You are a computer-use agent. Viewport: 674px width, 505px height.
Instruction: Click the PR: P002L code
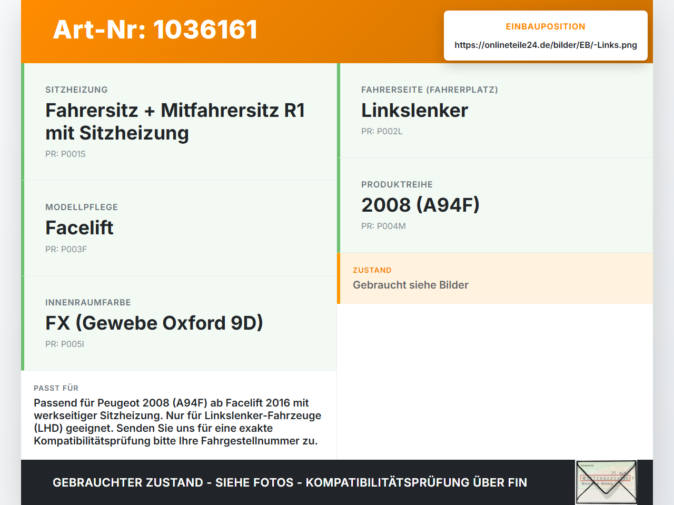tap(382, 131)
